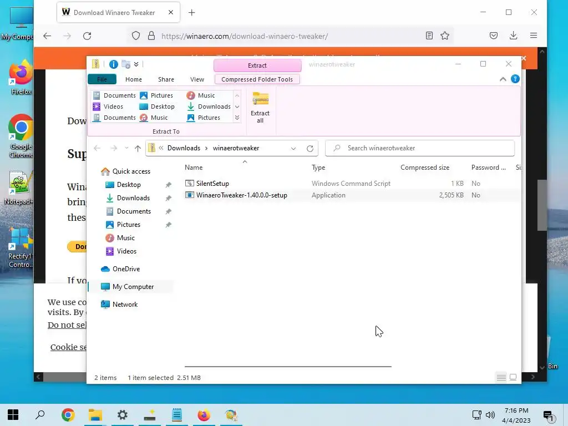Open Firefox hamburger application menu
This screenshot has height=426, width=568.
click(533, 35)
